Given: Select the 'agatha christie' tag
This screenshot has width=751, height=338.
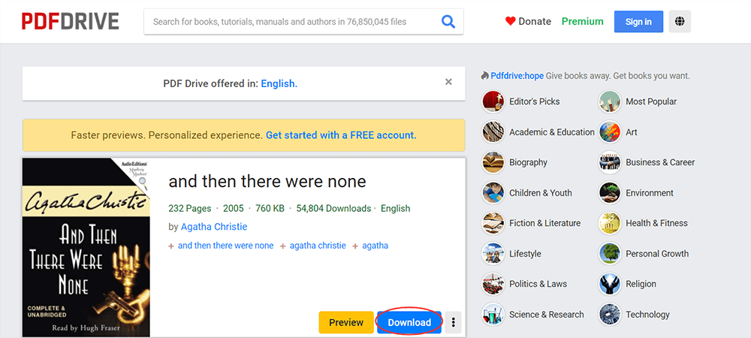Looking at the screenshot, I should tap(318, 246).
